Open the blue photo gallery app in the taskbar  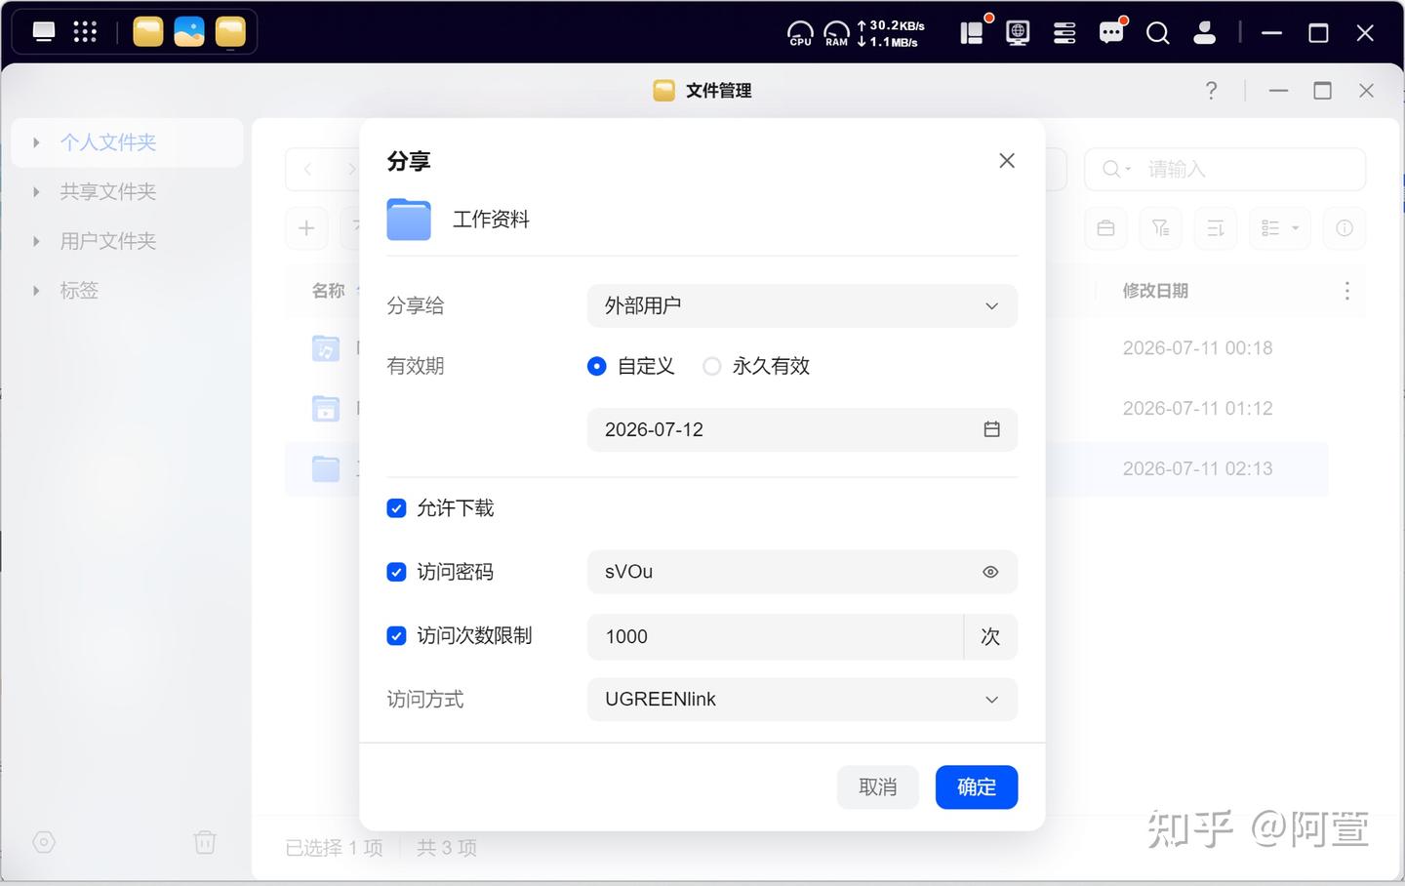point(189,32)
